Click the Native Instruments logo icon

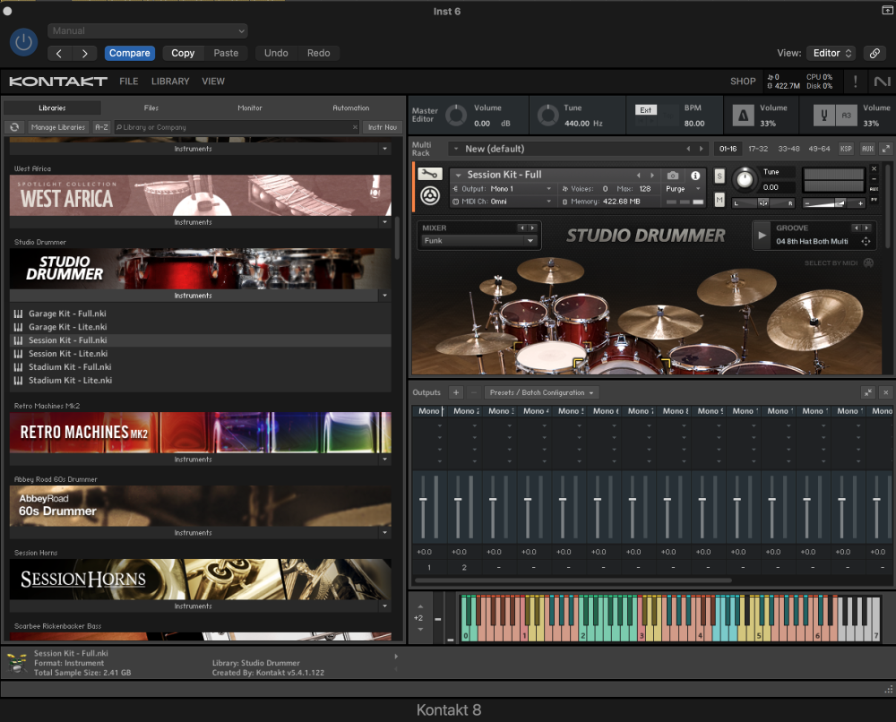click(x=882, y=82)
